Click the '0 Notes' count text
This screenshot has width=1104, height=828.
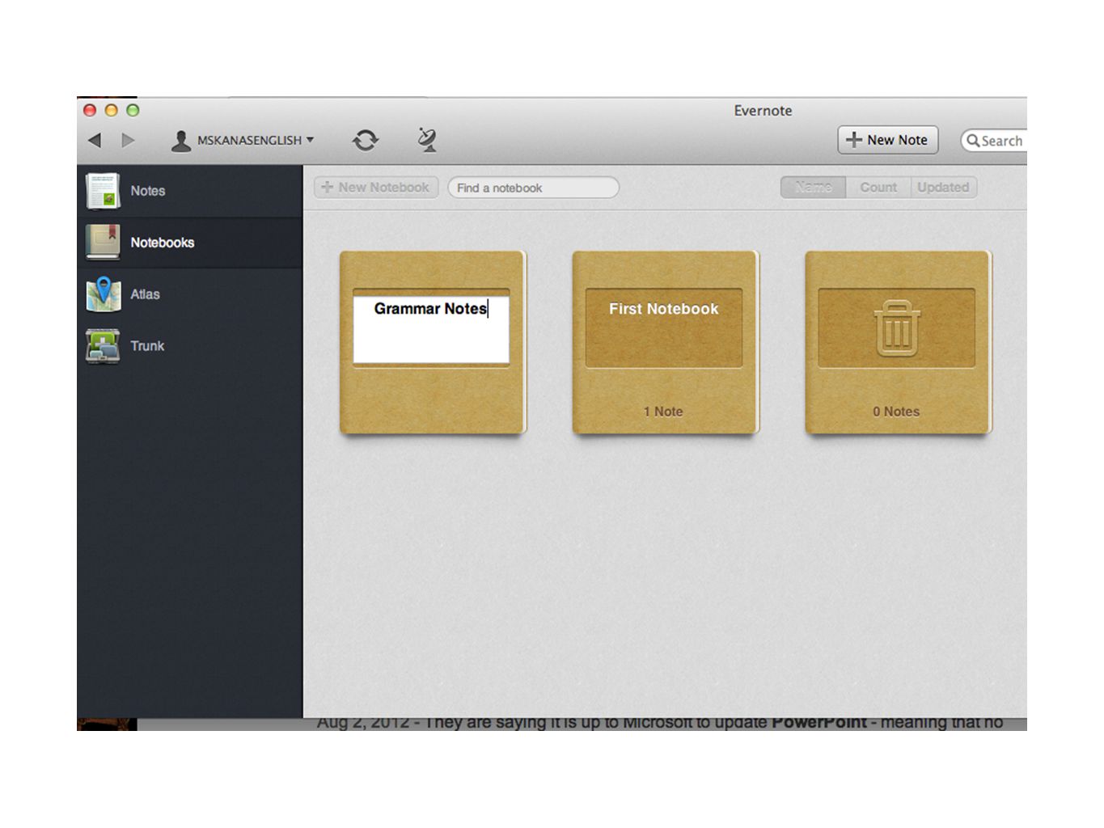coord(896,412)
